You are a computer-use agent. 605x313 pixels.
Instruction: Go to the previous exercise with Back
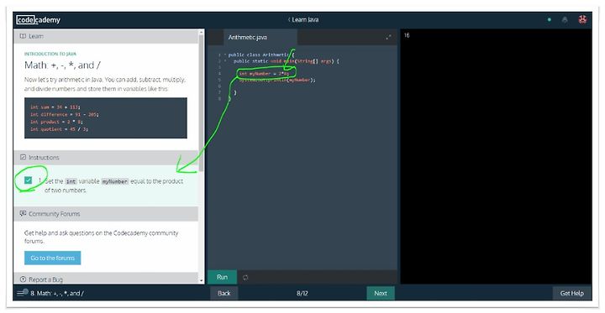pyautogui.click(x=224, y=294)
